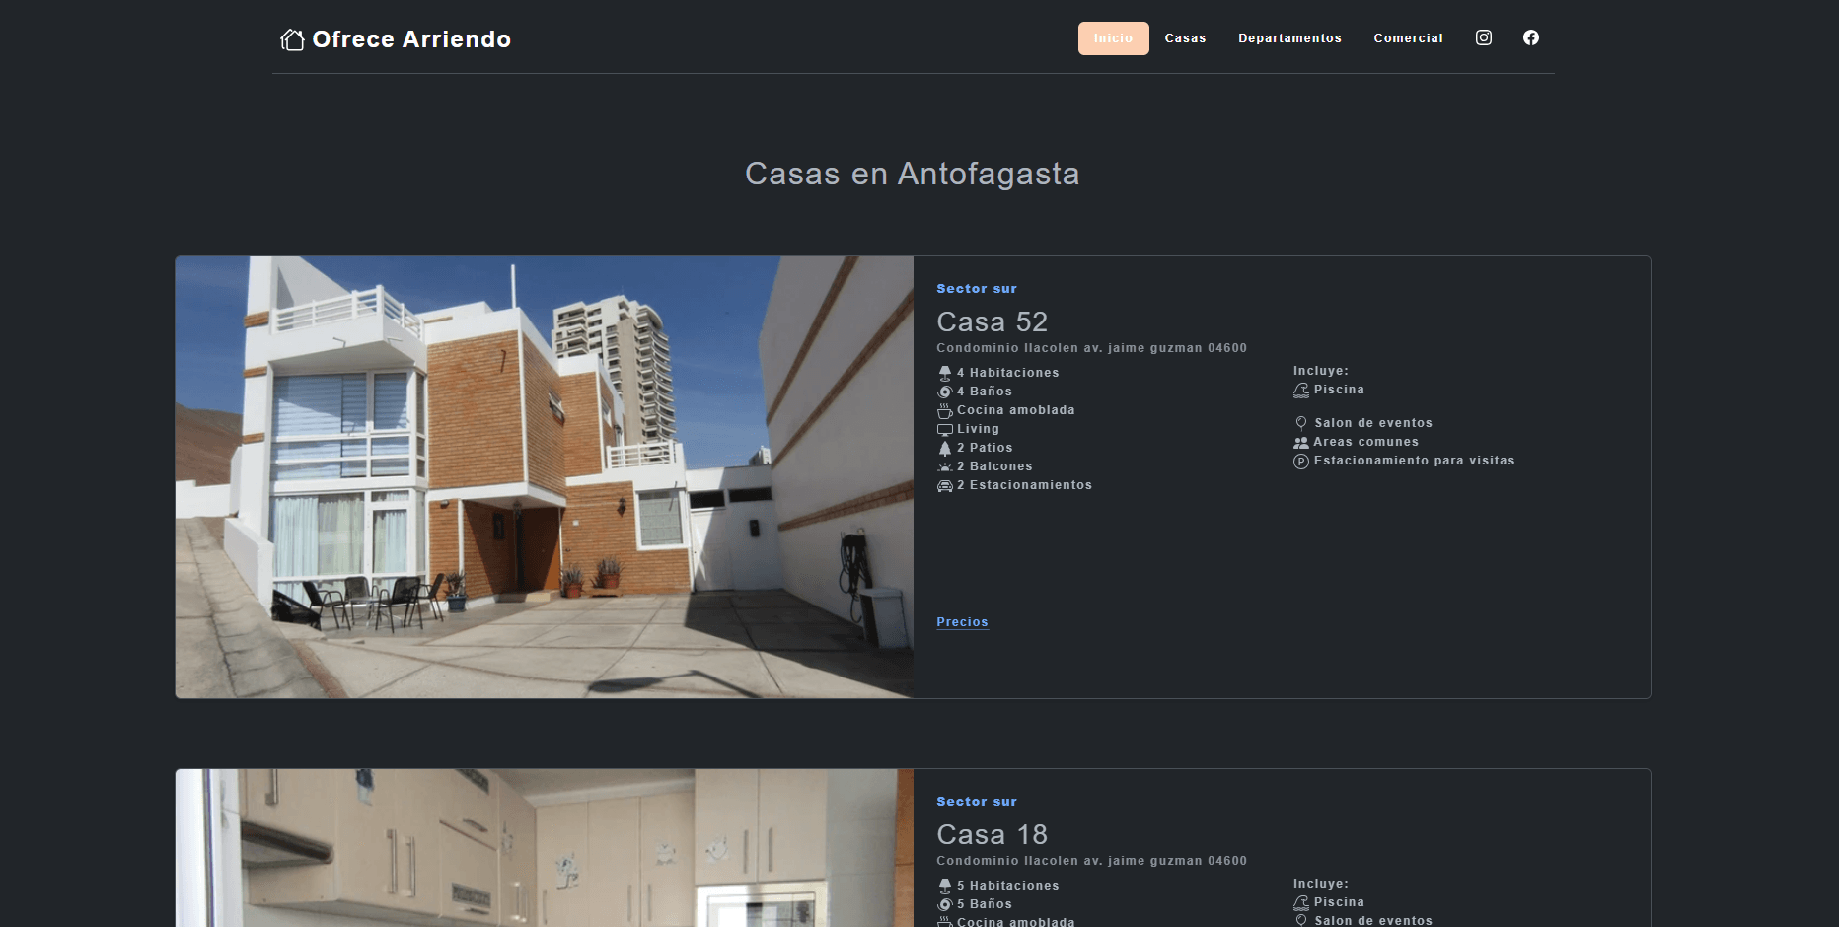
Task: Click the tree icon next to 2 Patios
Action: coord(944,448)
